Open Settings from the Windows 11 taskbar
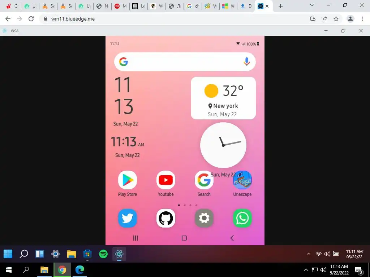370x277 pixels. (55, 254)
